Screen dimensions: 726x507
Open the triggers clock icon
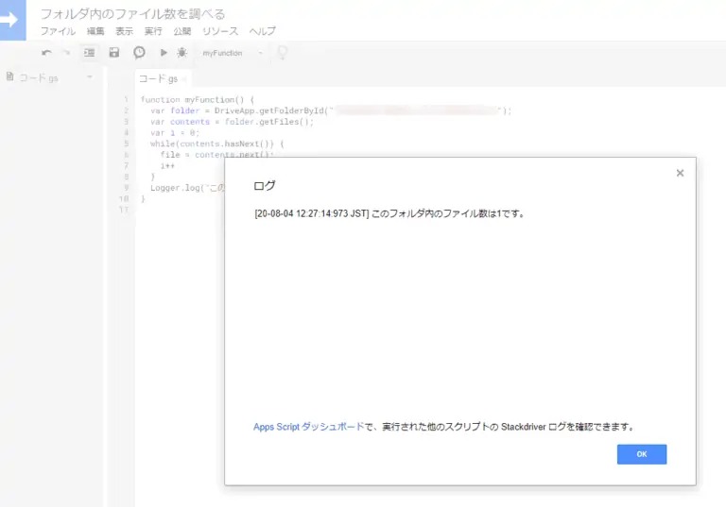[x=139, y=53]
